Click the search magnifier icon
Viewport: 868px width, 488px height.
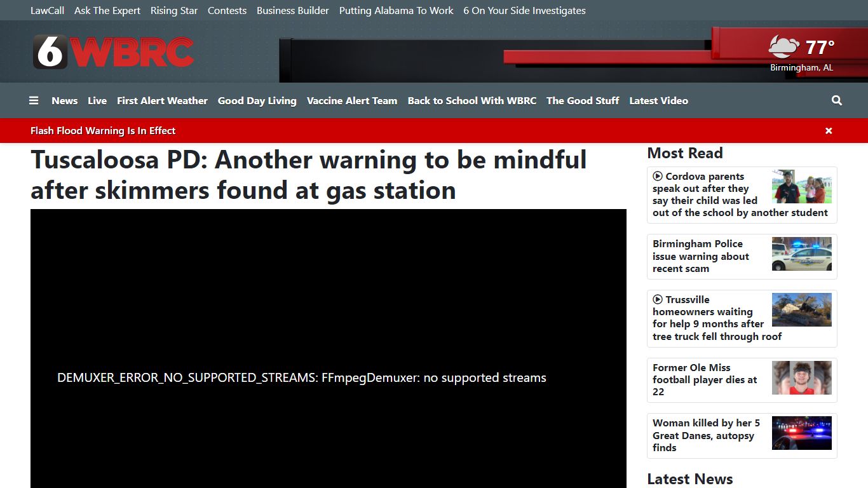coord(837,100)
